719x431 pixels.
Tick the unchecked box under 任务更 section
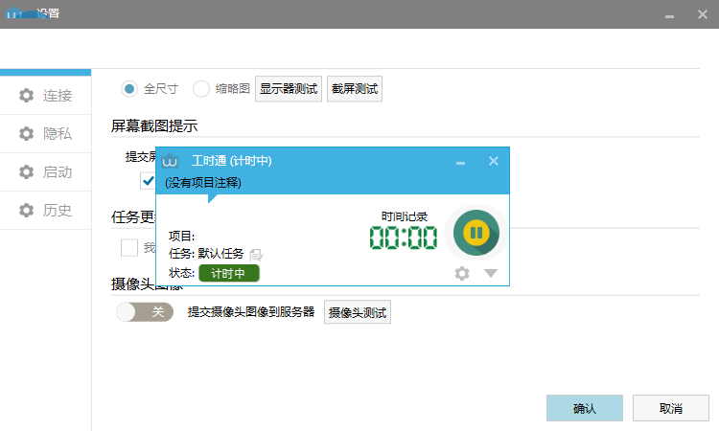[x=129, y=248]
